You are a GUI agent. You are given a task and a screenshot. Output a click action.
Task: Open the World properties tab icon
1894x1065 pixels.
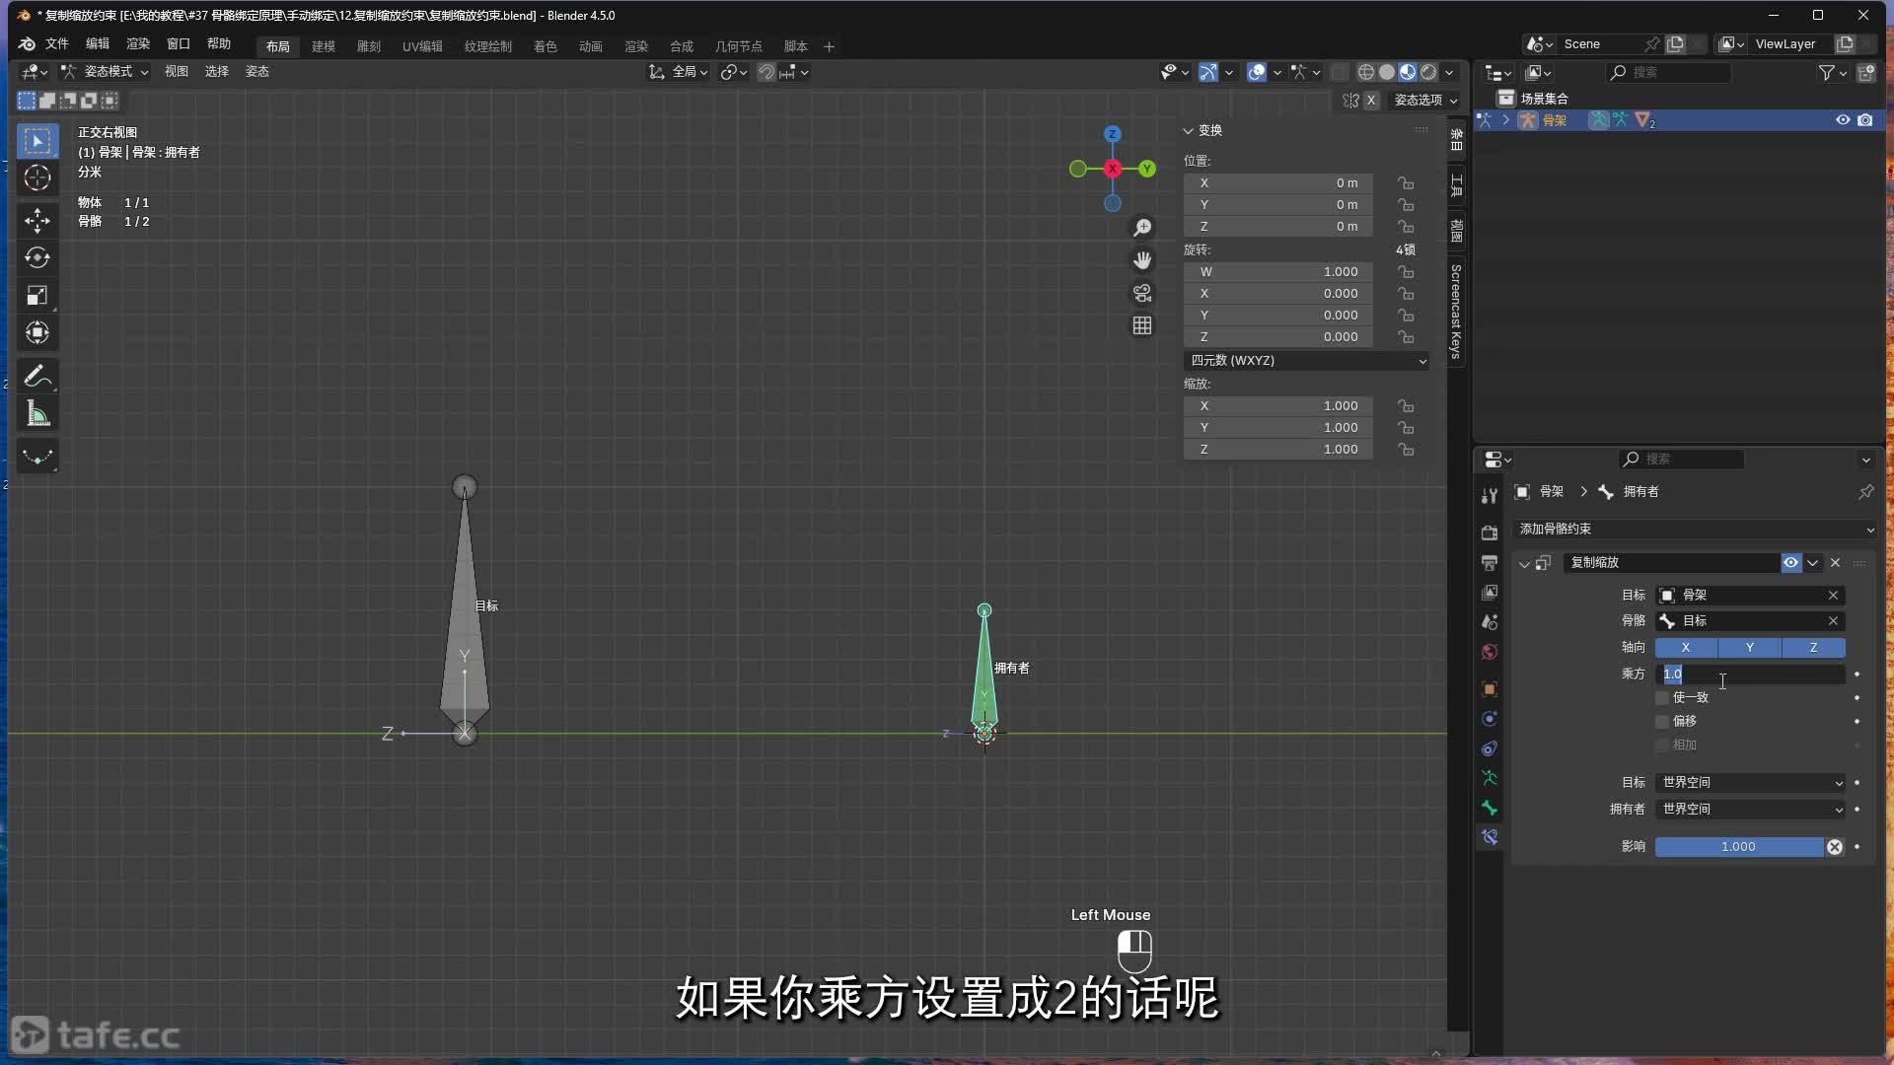(1490, 652)
